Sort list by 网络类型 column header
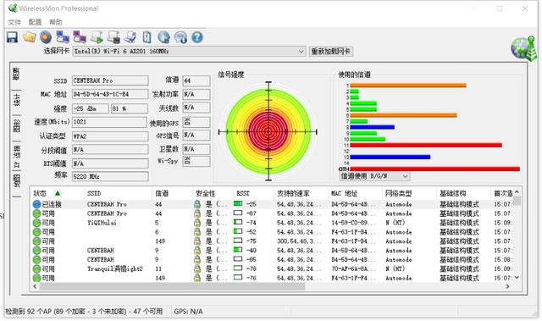This screenshot has height=321, width=542. pyautogui.click(x=410, y=193)
